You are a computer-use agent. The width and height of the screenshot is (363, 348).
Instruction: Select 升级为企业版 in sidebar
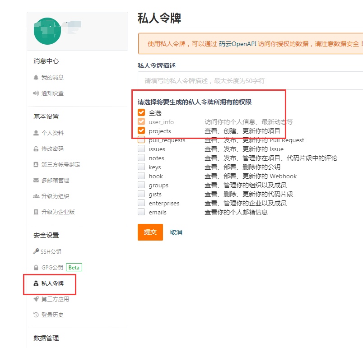(58, 212)
